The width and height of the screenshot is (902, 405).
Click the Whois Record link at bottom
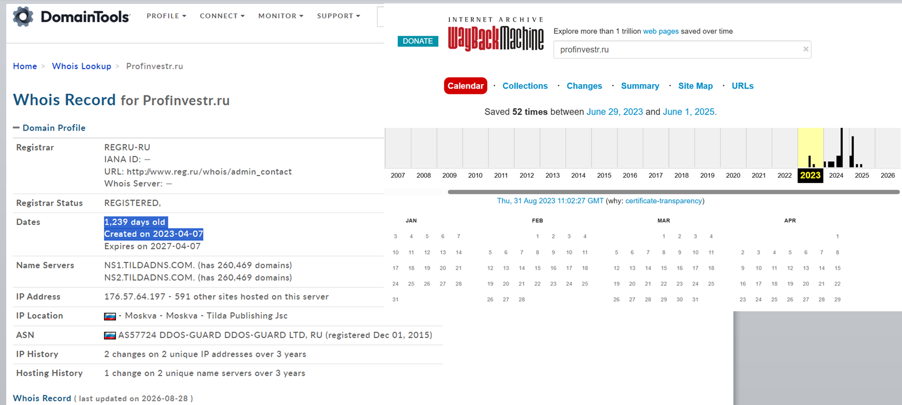42,398
